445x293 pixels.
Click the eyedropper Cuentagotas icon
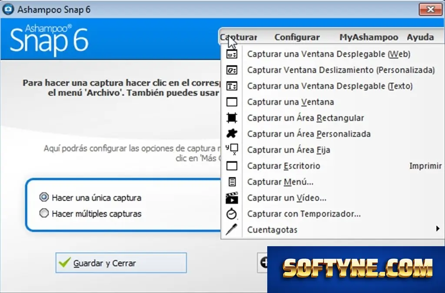pos(232,230)
